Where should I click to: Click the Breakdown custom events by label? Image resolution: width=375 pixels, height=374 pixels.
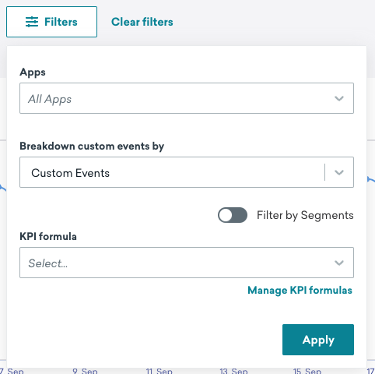click(x=92, y=146)
